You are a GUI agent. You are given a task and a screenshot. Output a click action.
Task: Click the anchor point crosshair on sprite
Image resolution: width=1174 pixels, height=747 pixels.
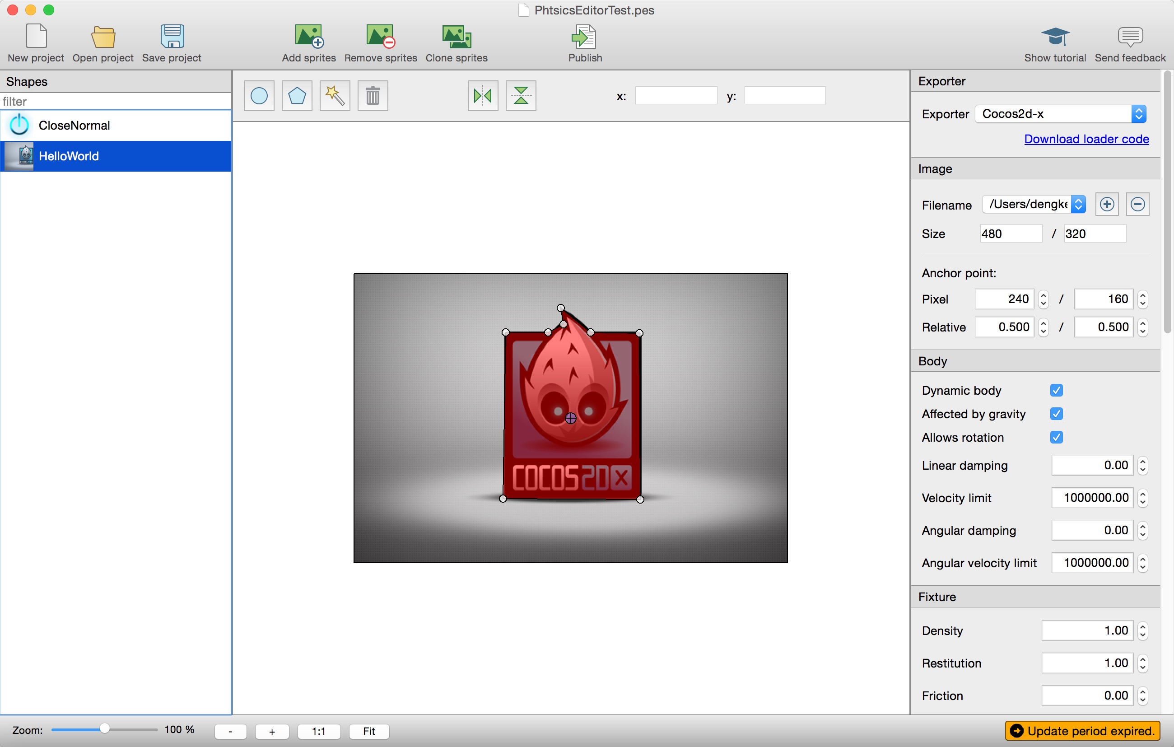tap(570, 418)
